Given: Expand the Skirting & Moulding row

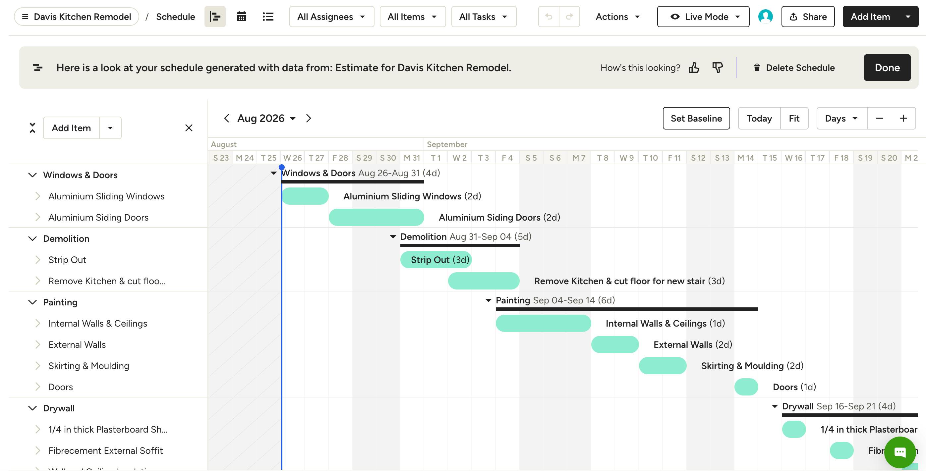Looking at the screenshot, I should tap(37, 366).
